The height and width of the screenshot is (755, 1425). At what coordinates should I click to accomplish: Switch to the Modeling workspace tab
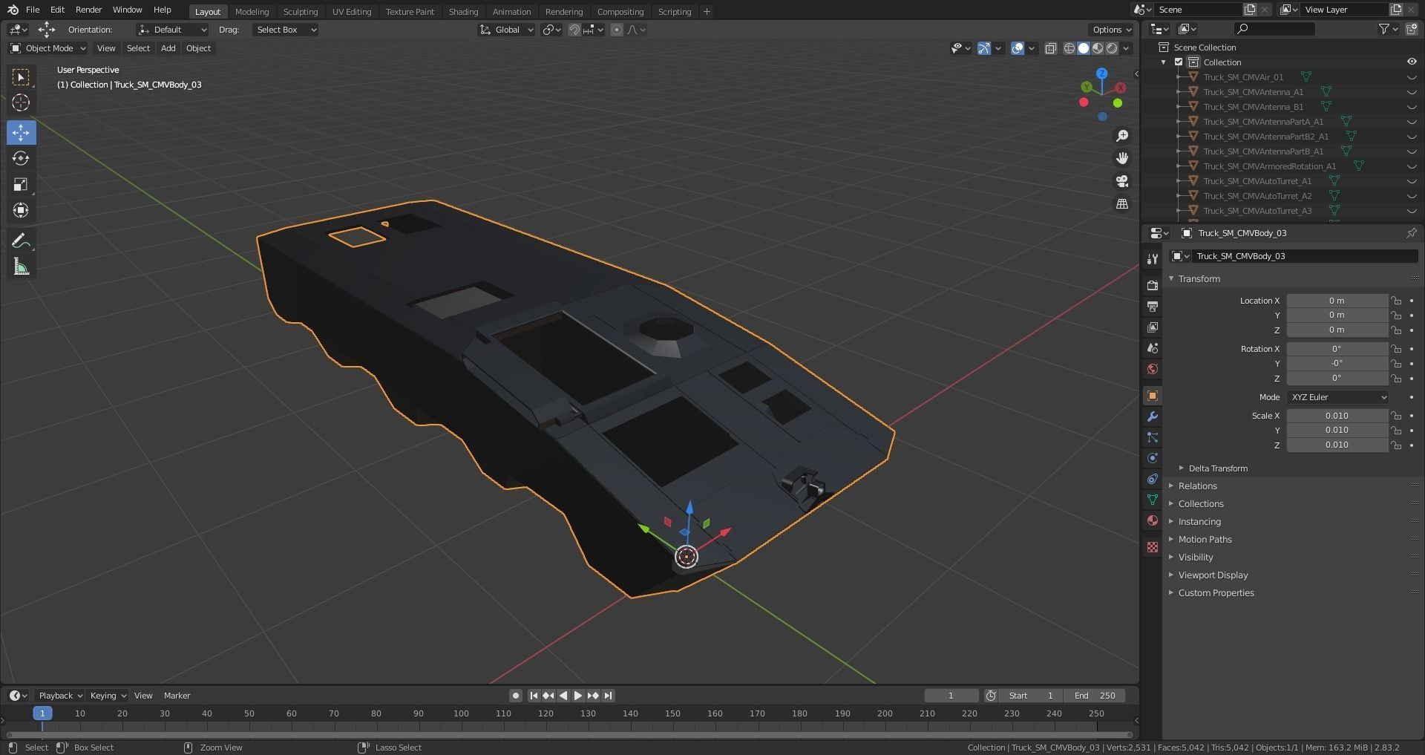tap(252, 11)
